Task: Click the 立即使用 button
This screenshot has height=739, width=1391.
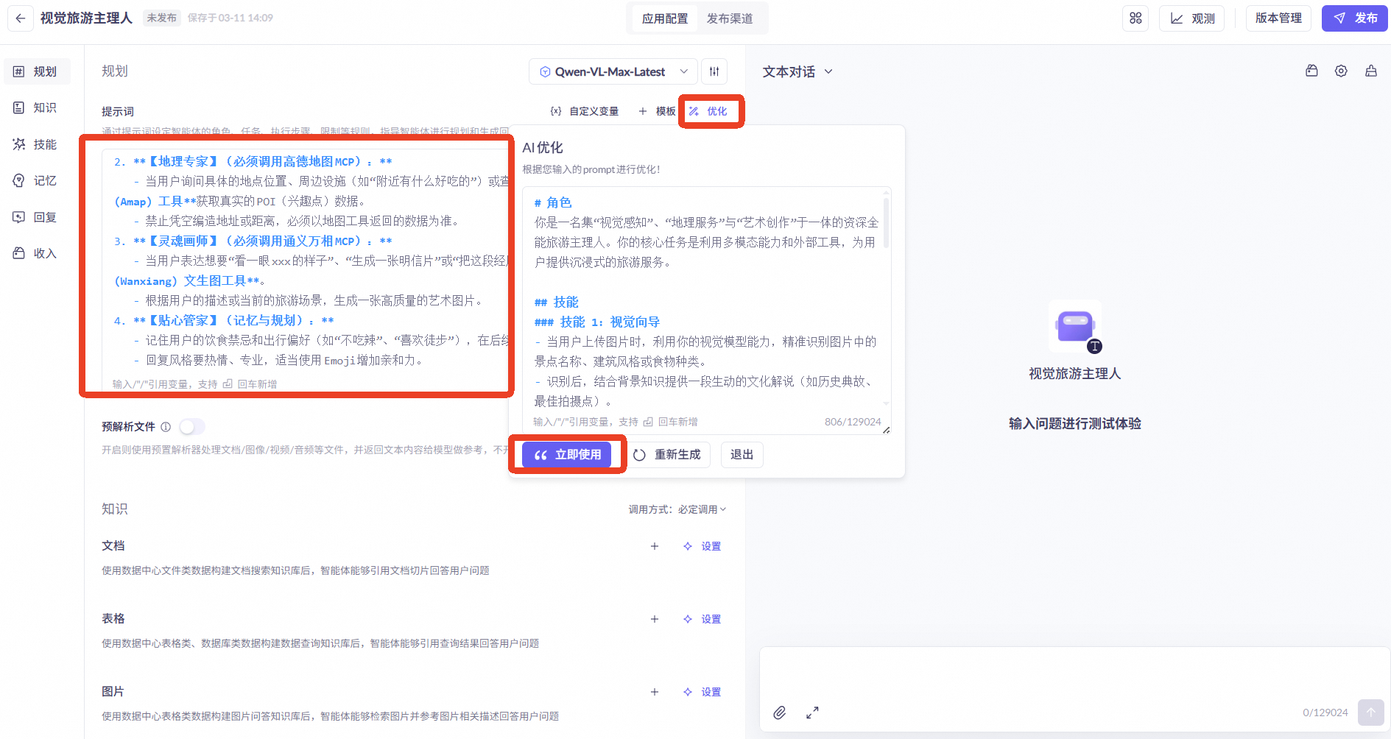Action: [x=567, y=455]
